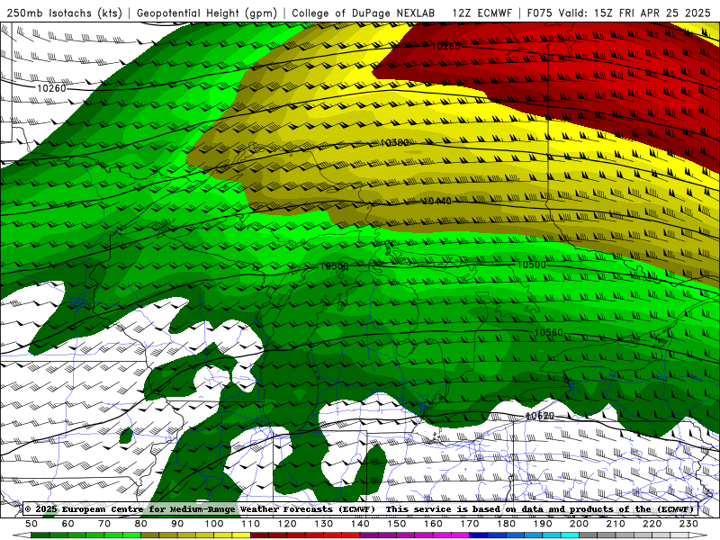Screen dimensions: 720x540
Task: Select '100' on the knots legend
Action: [x=214, y=524]
